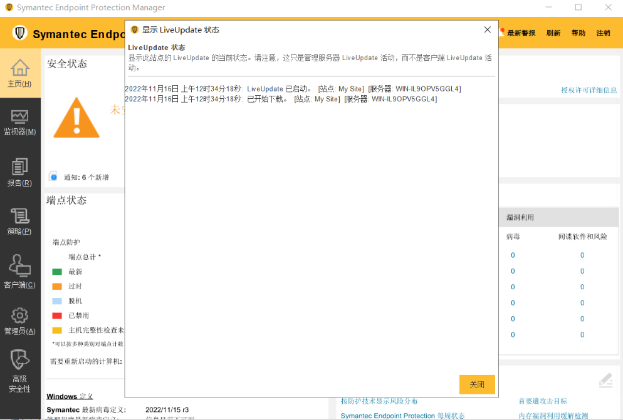Maximize the Symantec Endpoint Protection Manager window
The image size is (623, 420).
click(x=578, y=7)
